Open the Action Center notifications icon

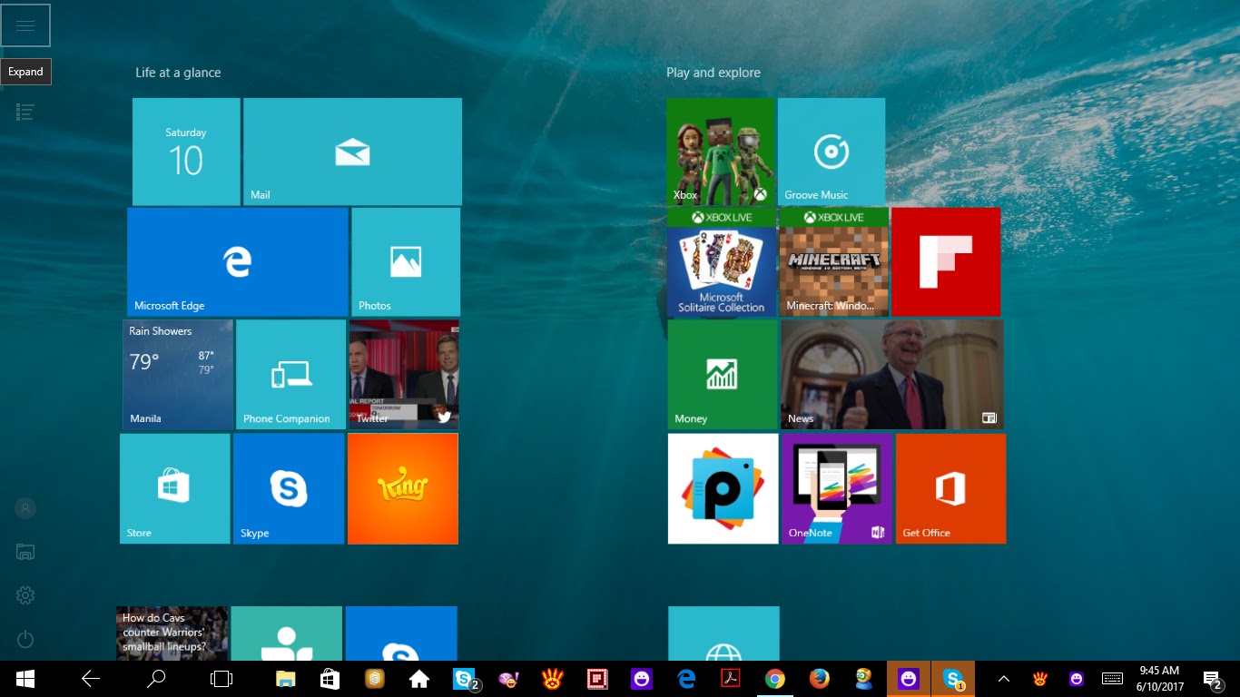[1213, 679]
